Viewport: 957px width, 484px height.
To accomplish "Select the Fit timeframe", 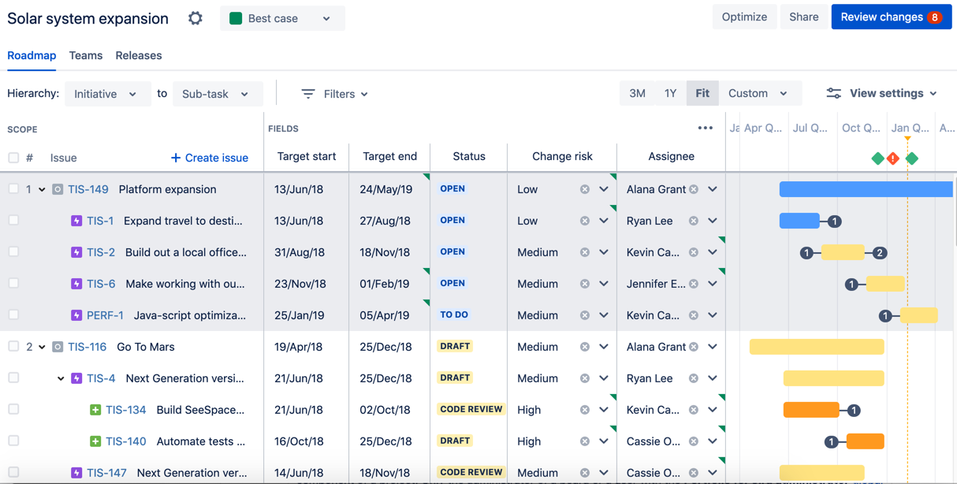I will pyautogui.click(x=702, y=93).
